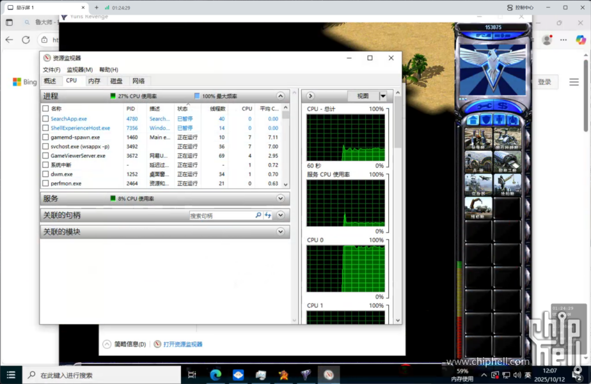Viewport: 591px width, 384px height.
Task: Tick the SearchApp.exe process checkbox
Action: (x=45, y=119)
